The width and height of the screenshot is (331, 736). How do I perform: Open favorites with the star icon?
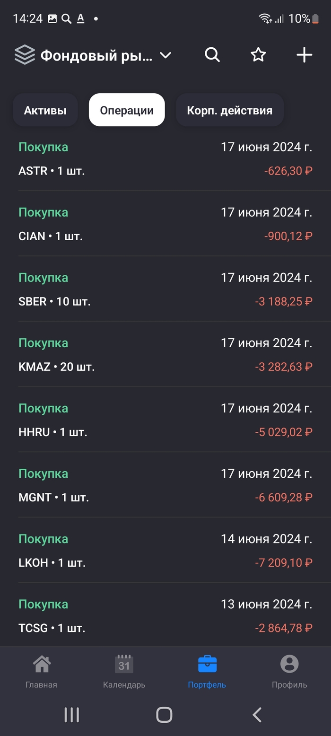[258, 55]
